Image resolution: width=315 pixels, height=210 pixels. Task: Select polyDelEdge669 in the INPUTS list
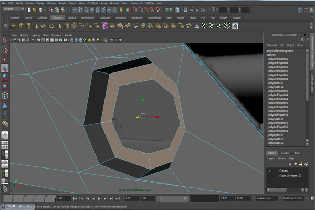click(x=278, y=59)
